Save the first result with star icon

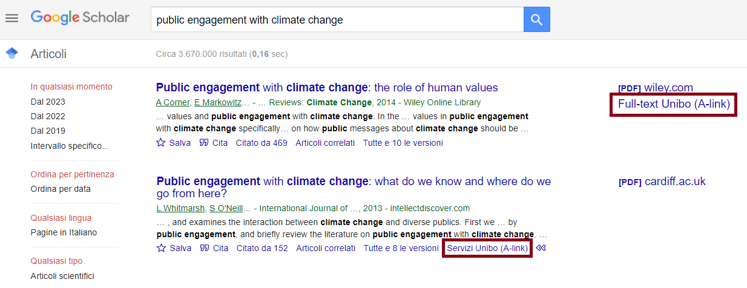click(160, 143)
